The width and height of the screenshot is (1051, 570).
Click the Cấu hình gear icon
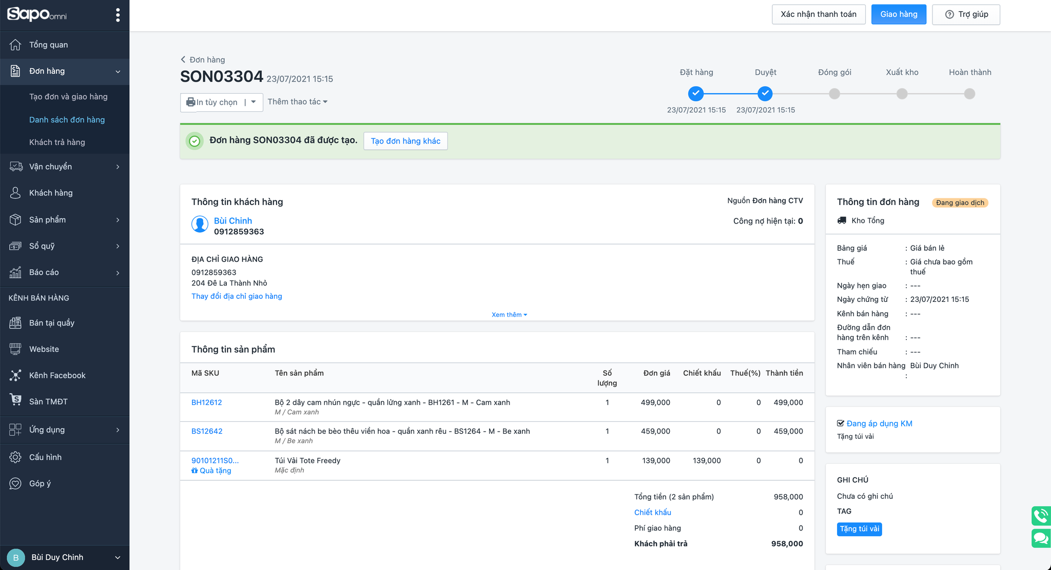coord(15,457)
